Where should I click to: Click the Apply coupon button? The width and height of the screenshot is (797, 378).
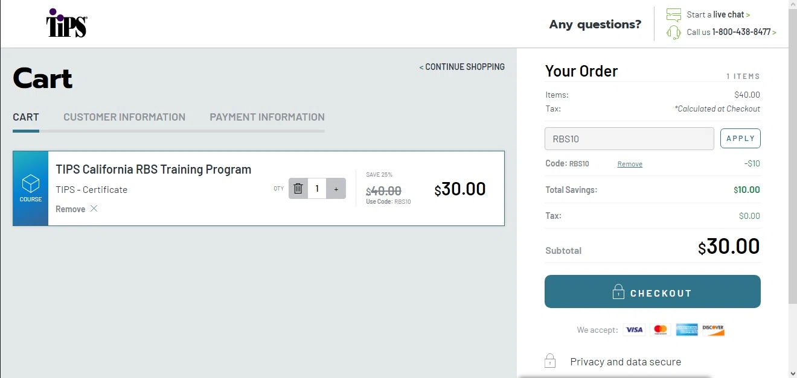(740, 139)
